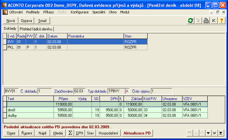The height and width of the screenshot is (140, 228).
Task: Click the Hledej button
Action: tap(58, 133)
